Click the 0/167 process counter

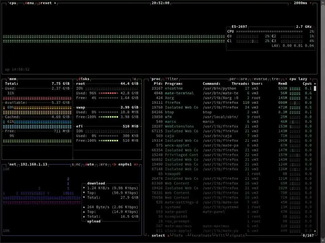coord(308,235)
